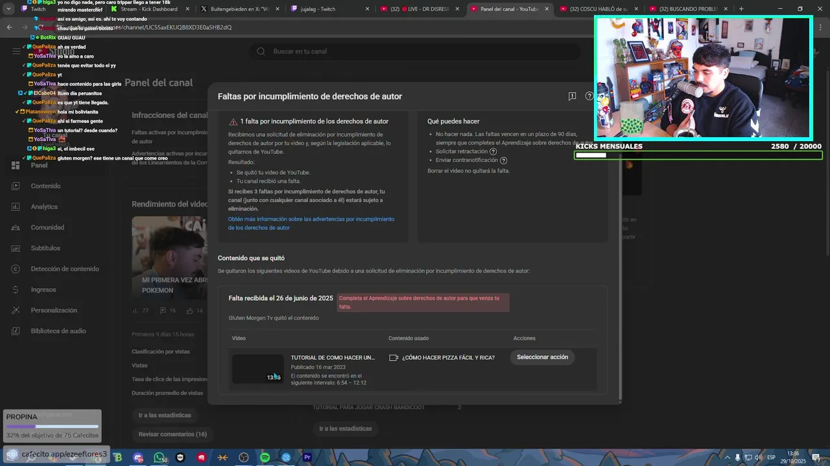The height and width of the screenshot is (466, 830).
Task: Open link about copyright strike warnings
Action: (x=311, y=223)
